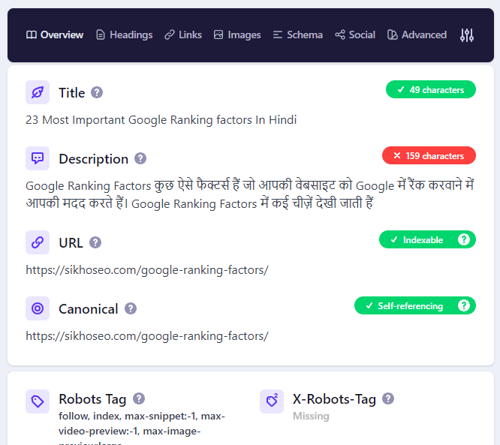Click the document icon beside Headings

click(x=101, y=35)
